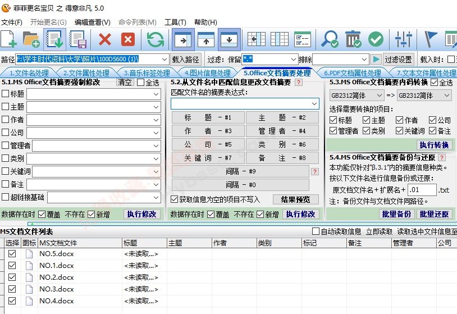Click the red X delete icon
The image size is (457, 314).
[105, 39]
